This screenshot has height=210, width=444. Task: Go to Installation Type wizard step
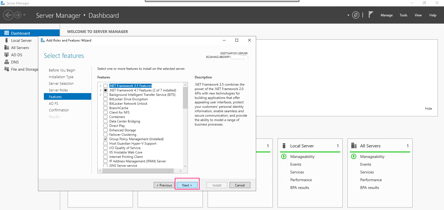(x=61, y=77)
